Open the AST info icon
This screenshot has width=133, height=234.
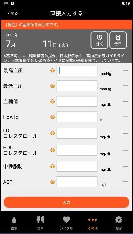[x=52, y=182]
